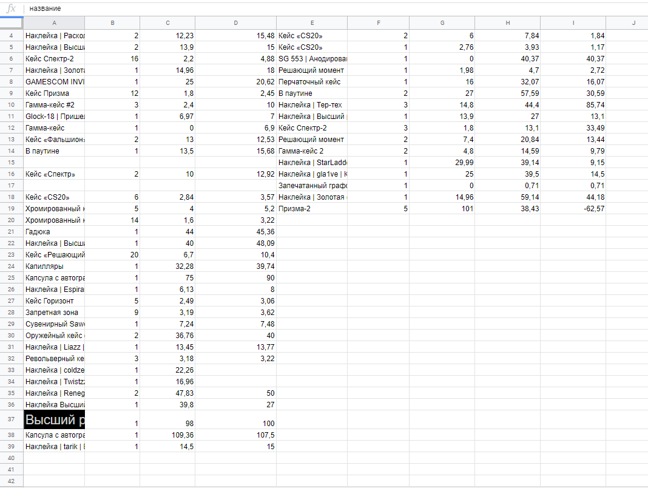Click value '107,5' in column D
This screenshot has height=488, width=648.
[x=265, y=435]
